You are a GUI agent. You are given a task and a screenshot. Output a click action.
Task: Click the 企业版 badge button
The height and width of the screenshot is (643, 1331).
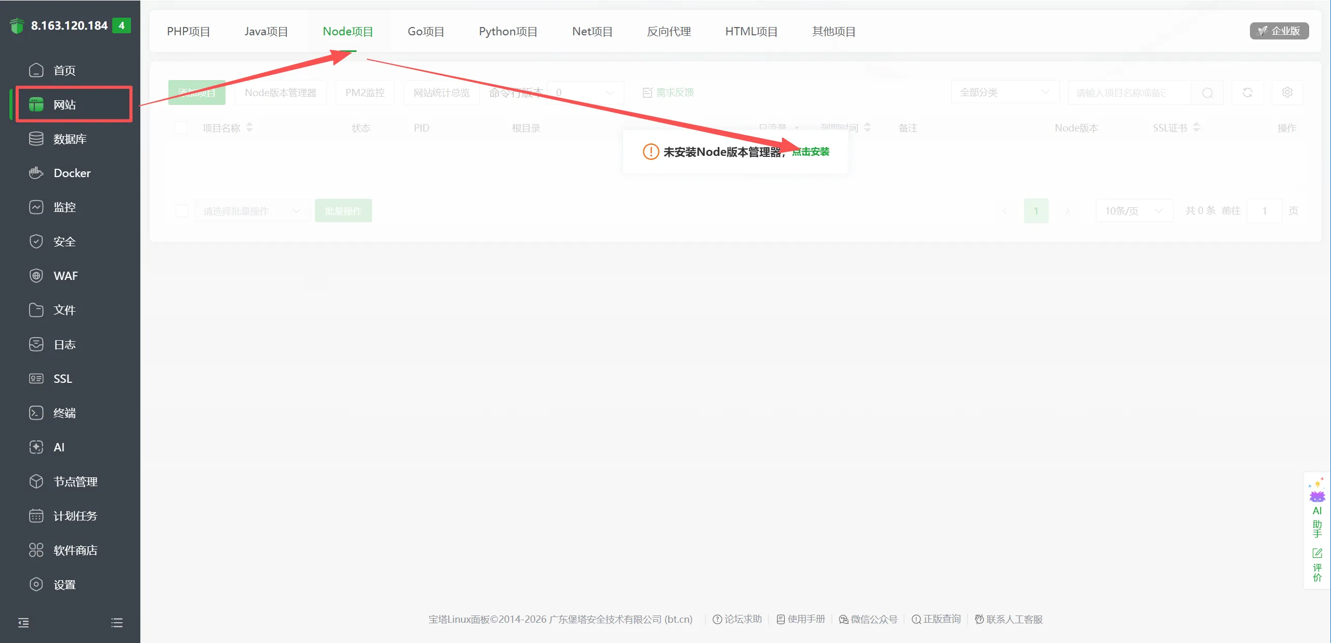(1279, 31)
